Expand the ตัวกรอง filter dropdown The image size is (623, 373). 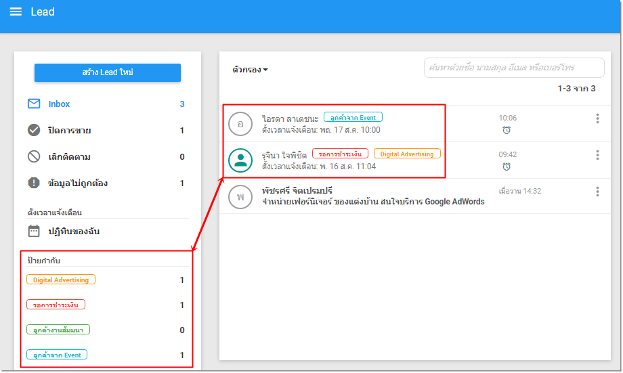point(250,70)
